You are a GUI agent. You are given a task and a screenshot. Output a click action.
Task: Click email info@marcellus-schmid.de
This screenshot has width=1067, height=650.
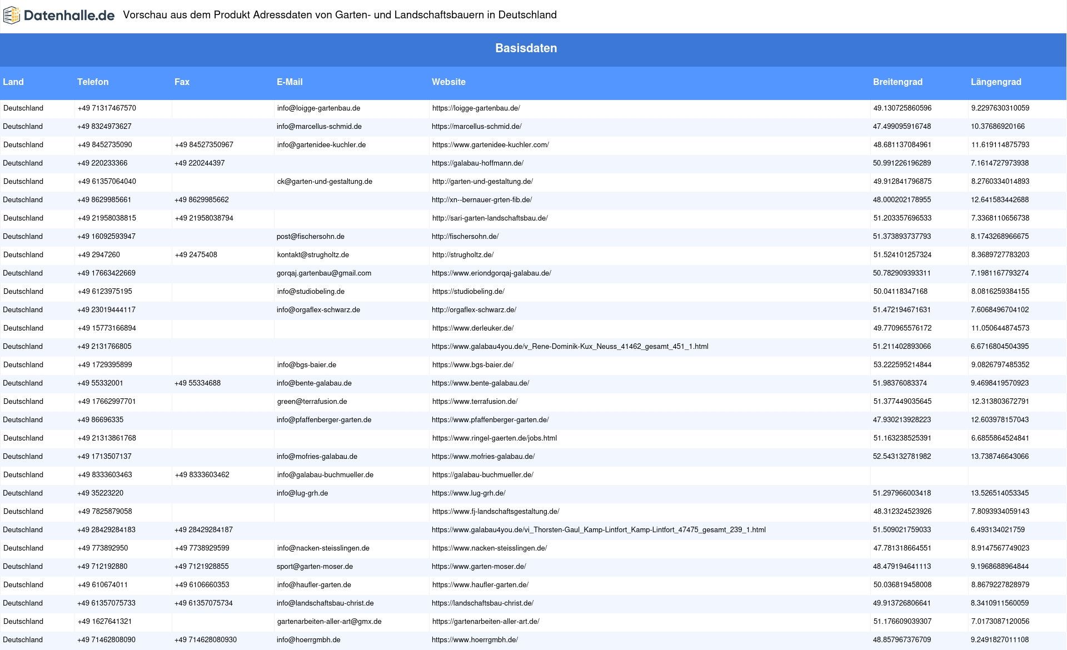[319, 127]
